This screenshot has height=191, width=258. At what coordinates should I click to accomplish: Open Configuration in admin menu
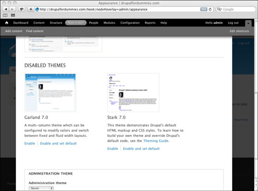tap(130, 23)
